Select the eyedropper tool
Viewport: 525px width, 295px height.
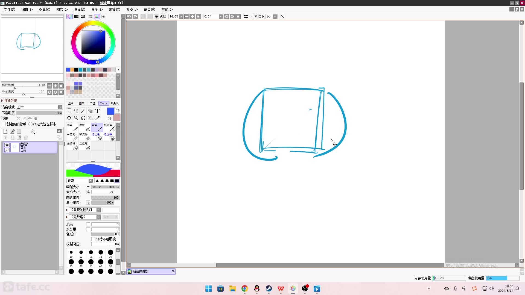[97, 118]
